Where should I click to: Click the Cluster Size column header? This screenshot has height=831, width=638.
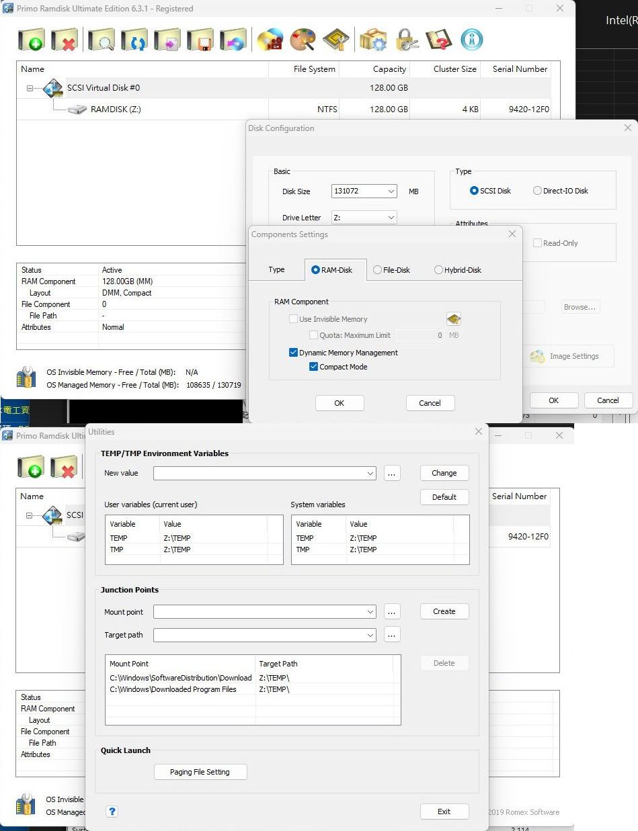click(x=445, y=69)
